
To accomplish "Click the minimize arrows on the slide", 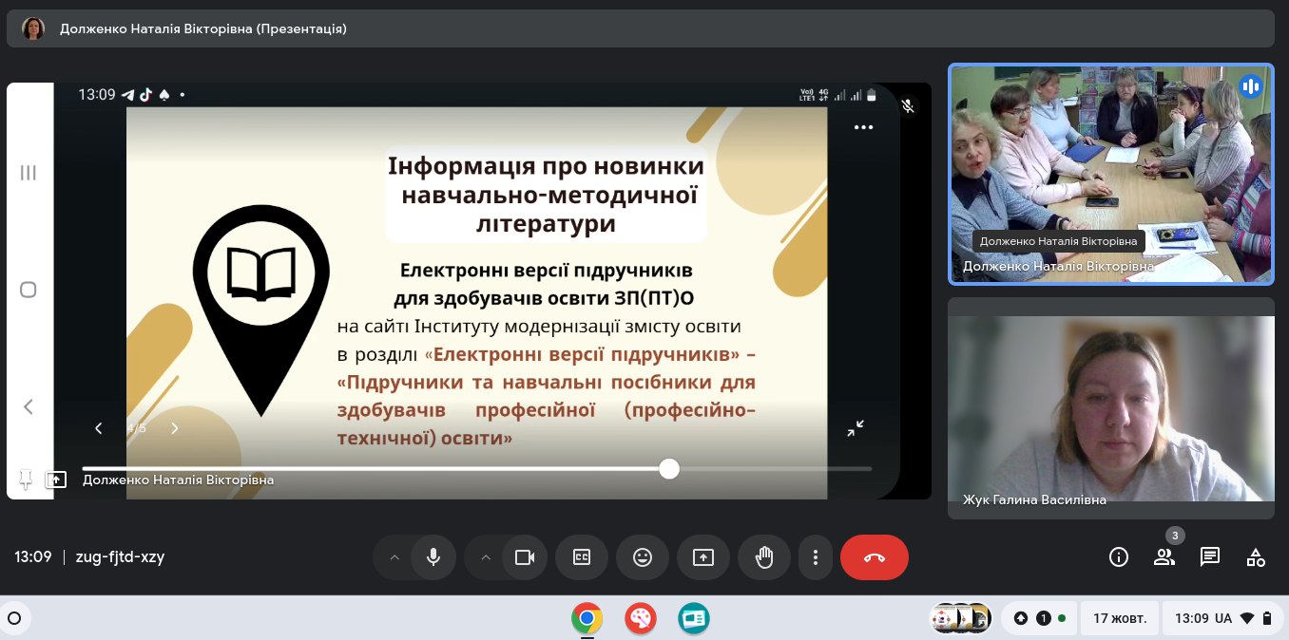I will pyautogui.click(x=856, y=428).
